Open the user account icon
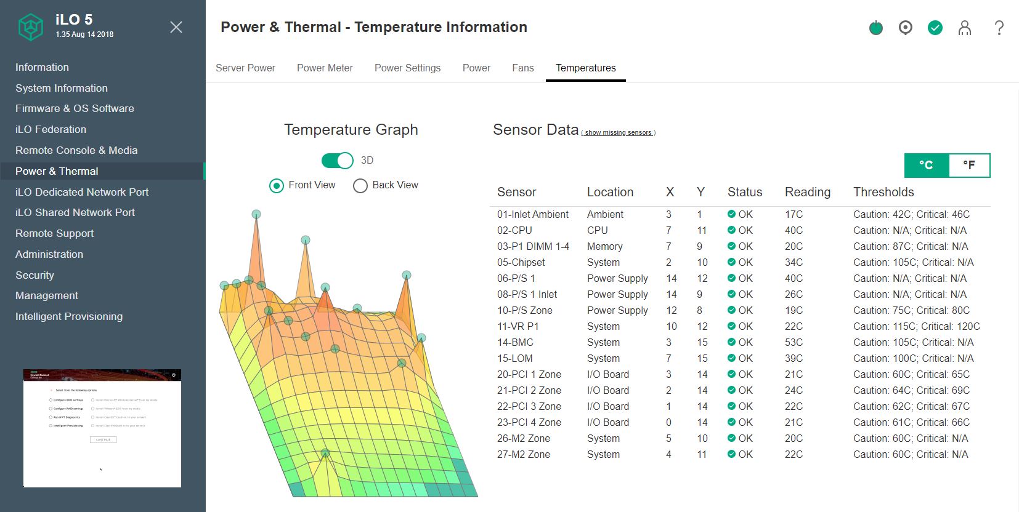Viewport: 1019px width, 512px height. point(964,28)
